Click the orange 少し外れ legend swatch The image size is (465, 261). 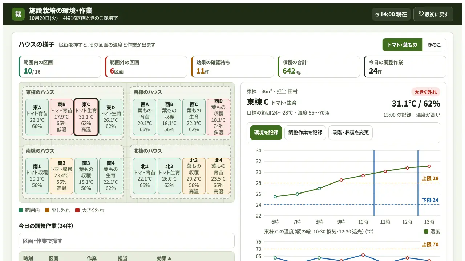tap(47, 210)
